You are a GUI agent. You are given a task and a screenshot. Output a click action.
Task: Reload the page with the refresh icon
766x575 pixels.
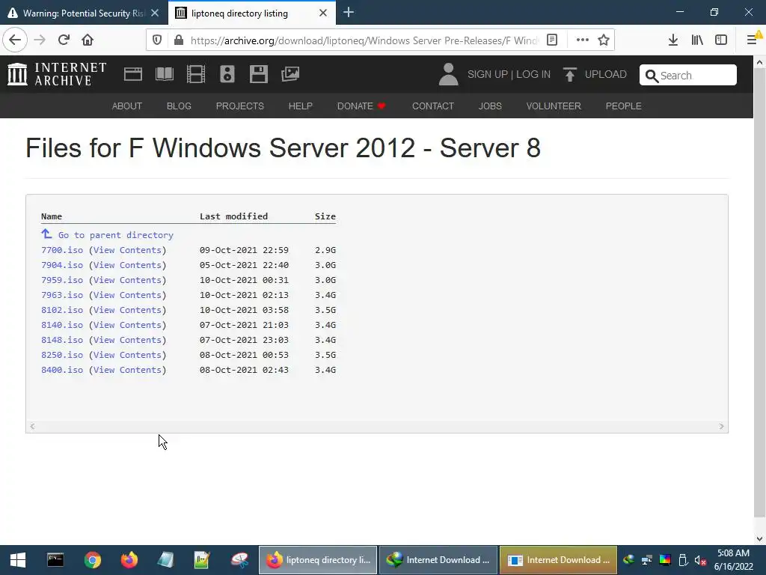point(64,40)
